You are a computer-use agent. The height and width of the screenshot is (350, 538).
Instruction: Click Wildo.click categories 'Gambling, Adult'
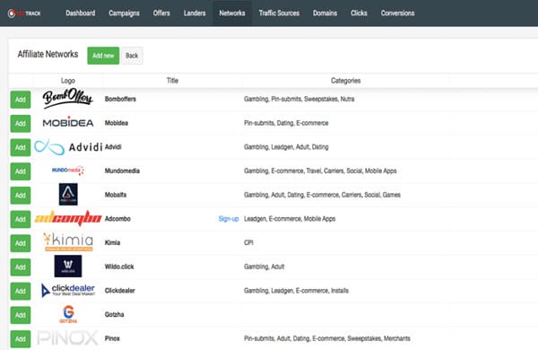pyautogui.click(x=264, y=267)
